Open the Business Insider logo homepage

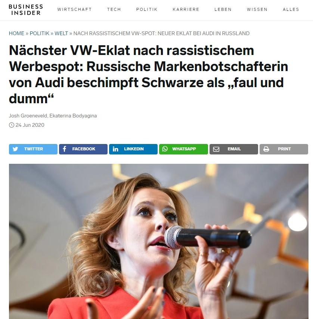26,10
